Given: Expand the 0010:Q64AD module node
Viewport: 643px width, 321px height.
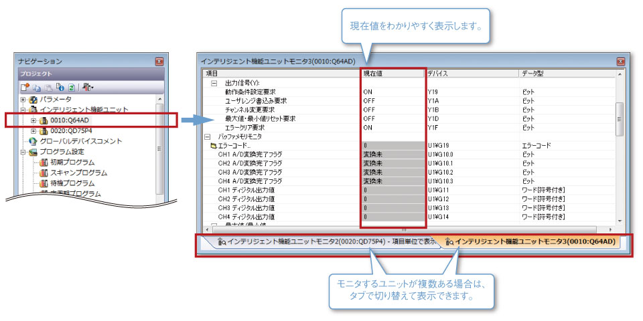Looking at the screenshot, I should [x=33, y=120].
